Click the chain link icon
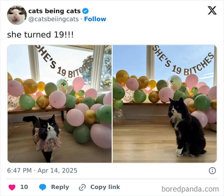The width and height of the screenshot is (224, 196). tap(82, 187)
